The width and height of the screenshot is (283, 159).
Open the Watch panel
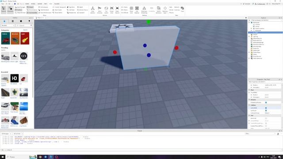point(80,7)
